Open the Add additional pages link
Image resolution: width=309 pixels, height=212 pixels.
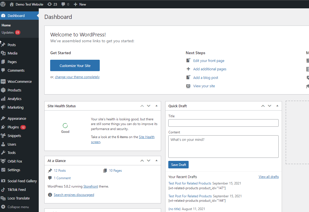pyautogui.click(x=210, y=69)
